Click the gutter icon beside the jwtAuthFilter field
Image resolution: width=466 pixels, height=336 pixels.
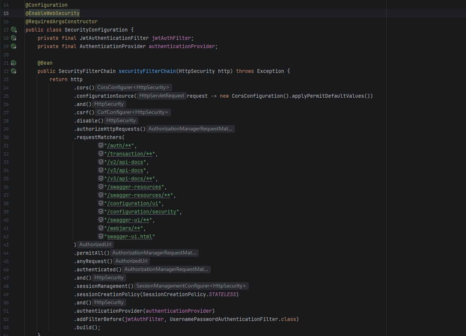(14, 38)
